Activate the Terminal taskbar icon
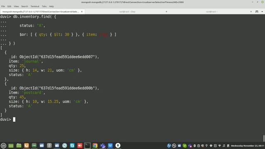Image resolution: width=265 pixels, height=149 pixels. (87, 145)
